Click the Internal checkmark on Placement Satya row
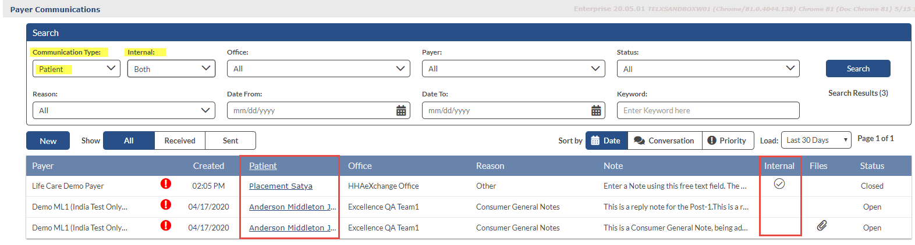This screenshot has height=245, width=915. (779, 184)
